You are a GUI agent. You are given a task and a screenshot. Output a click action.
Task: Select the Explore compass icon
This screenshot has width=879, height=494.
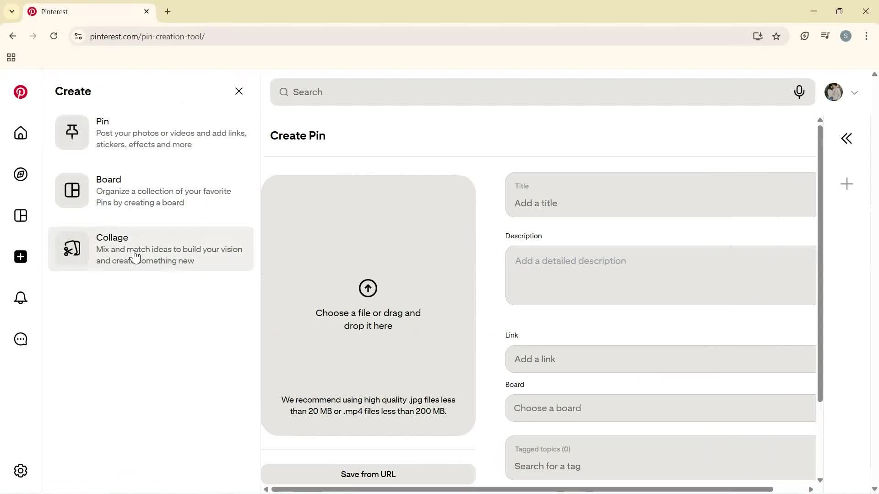20,174
